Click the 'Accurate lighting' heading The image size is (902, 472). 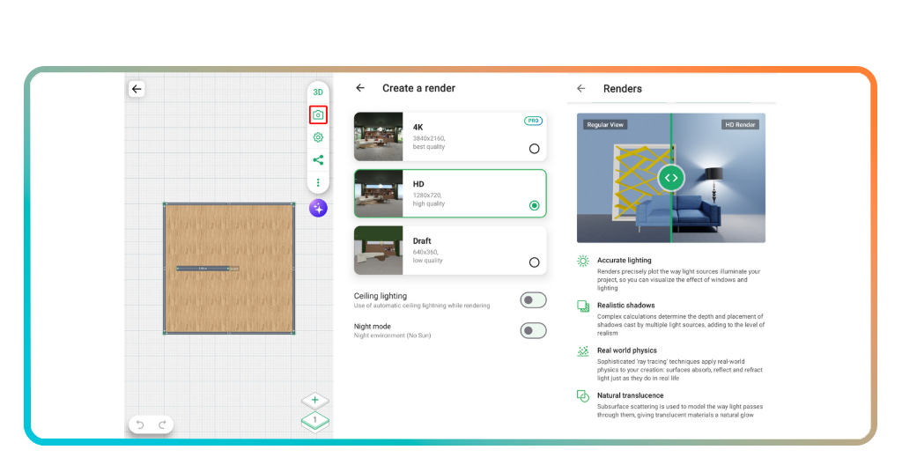click(x=625, y=261)
